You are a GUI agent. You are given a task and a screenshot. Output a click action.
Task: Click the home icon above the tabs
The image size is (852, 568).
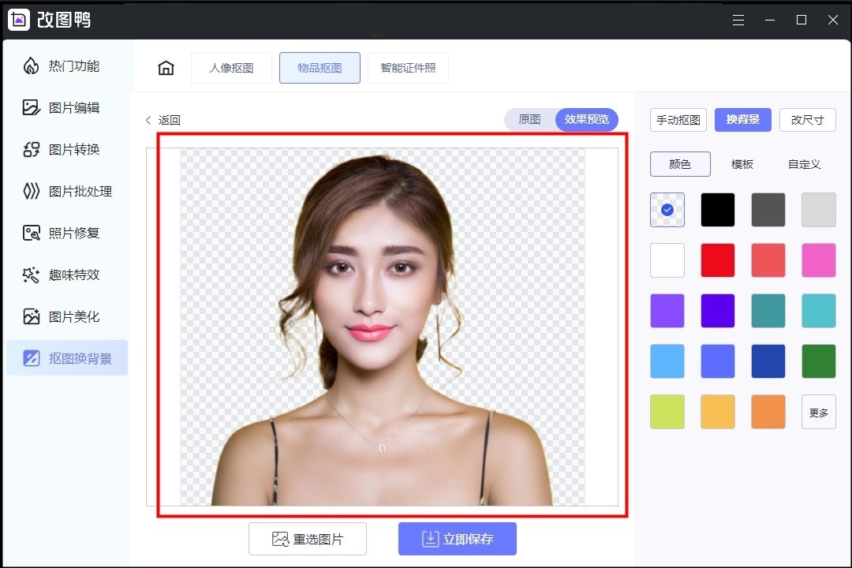tap(166, 68)
